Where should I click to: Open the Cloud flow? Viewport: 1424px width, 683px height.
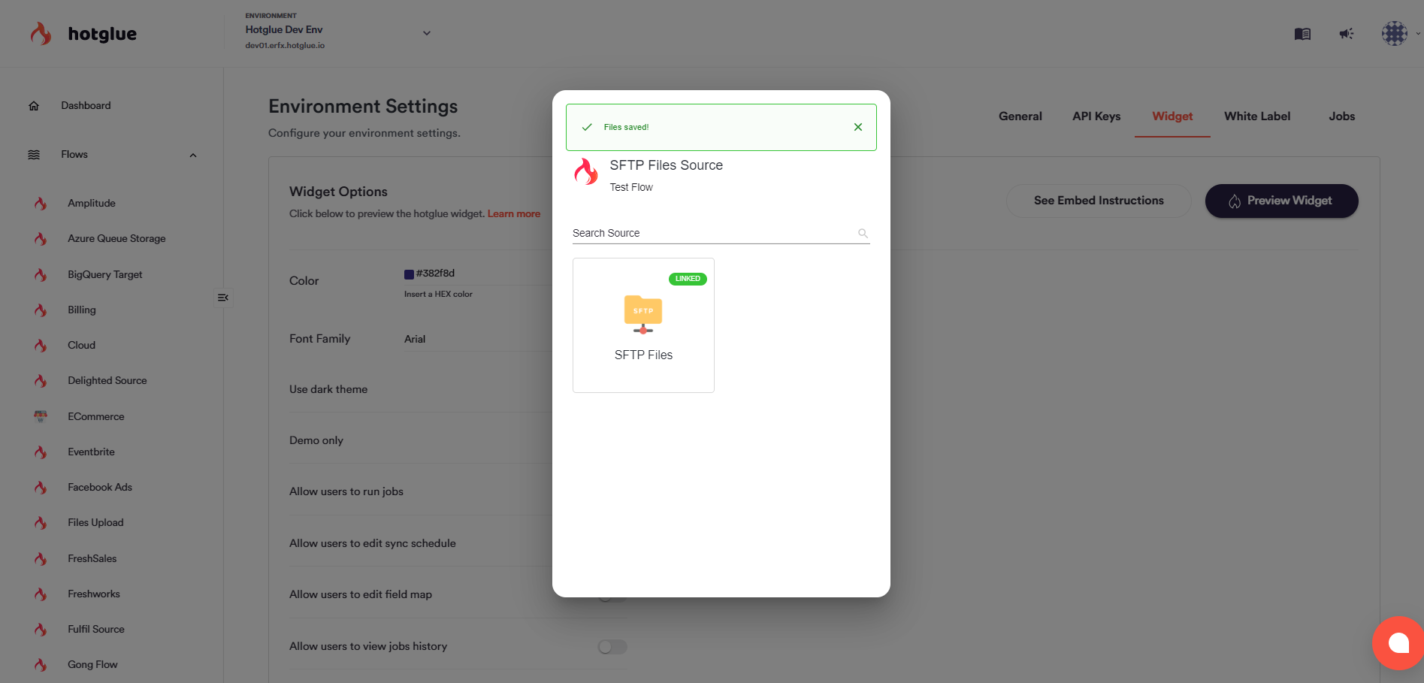tap(81, 345)
